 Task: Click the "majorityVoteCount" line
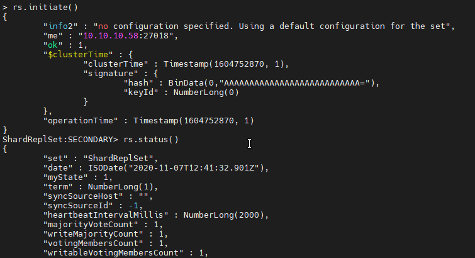pos(103,225)
